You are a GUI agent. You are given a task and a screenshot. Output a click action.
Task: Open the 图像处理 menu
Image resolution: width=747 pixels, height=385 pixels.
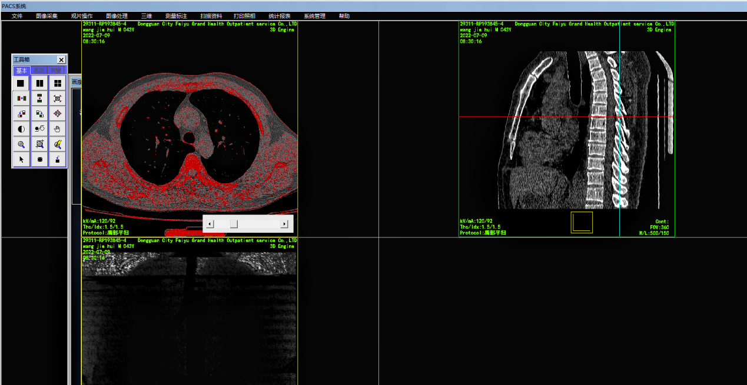tap(117, 16)
